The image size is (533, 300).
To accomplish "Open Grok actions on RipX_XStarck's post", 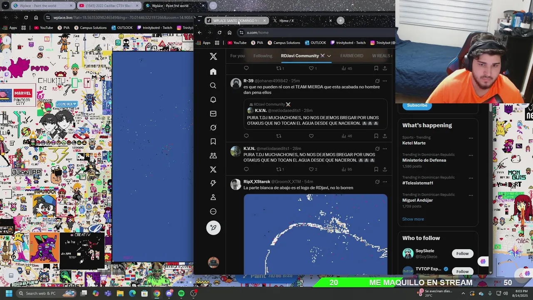I will click(x=377, y=182).
